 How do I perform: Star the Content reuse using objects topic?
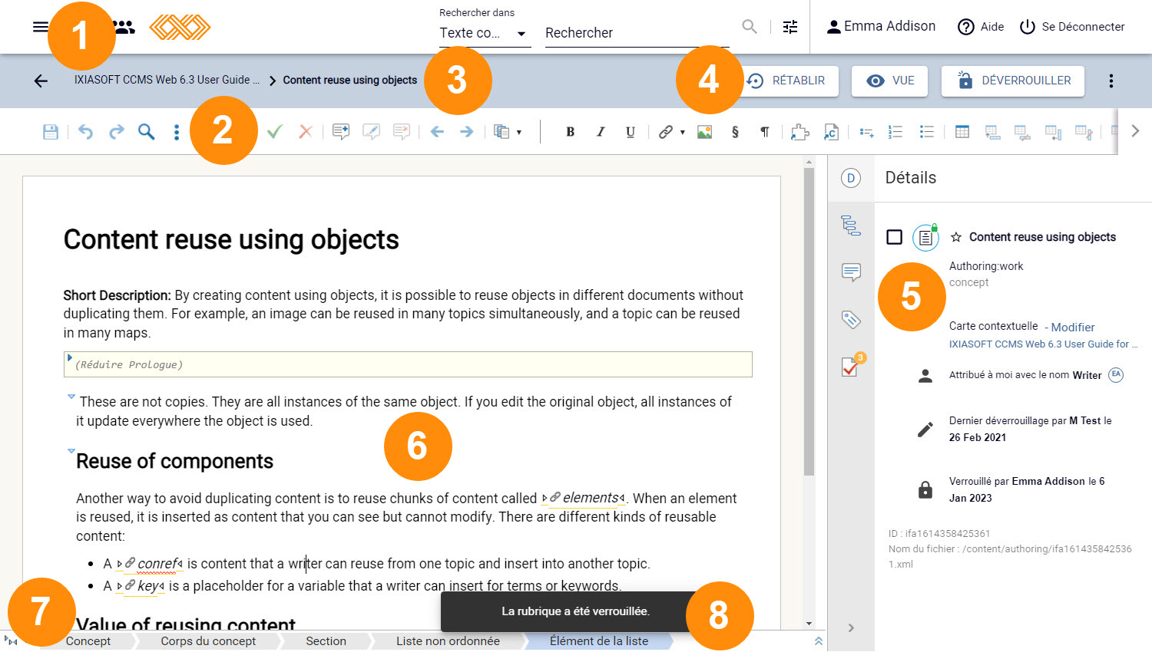[956, 237]
